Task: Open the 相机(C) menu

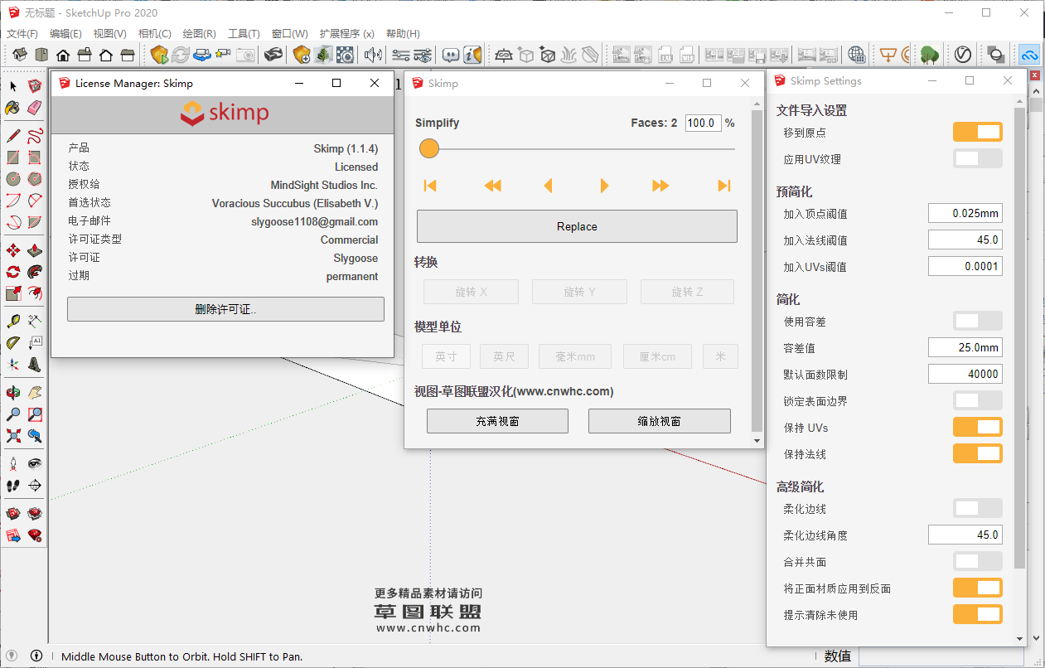Action: (155, 34)
